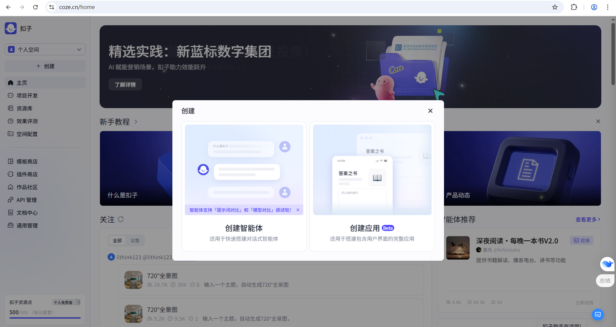Click the 模板商店 icon in sidebar
Image resolution: width=616 pixels, height=327 pixels.
pyautogui.click(x=11, y=161)
